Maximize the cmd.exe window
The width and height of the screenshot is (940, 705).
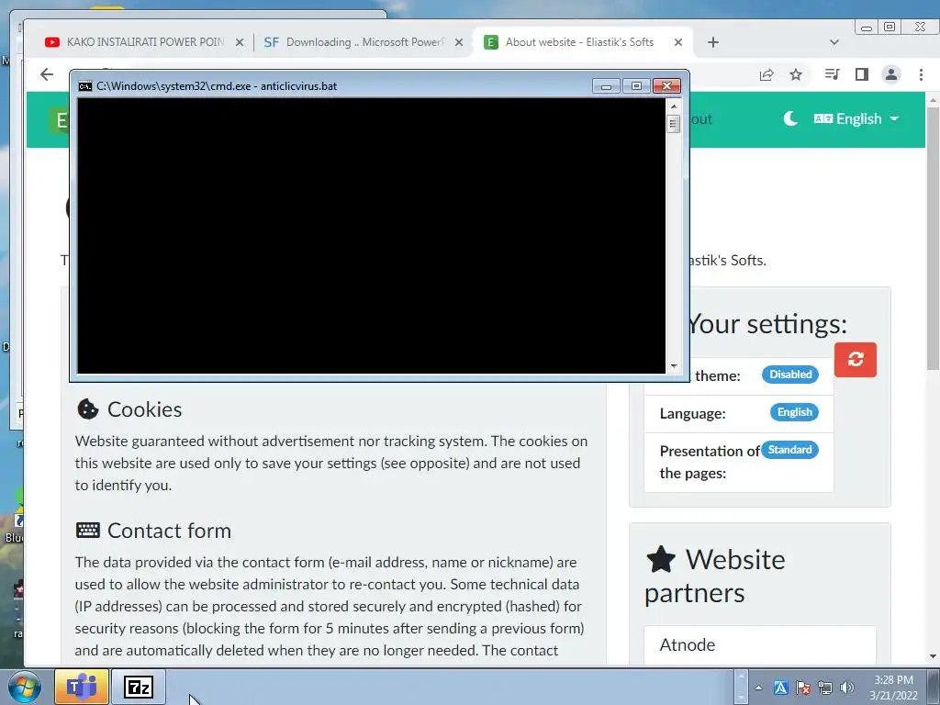pos(637,86)
